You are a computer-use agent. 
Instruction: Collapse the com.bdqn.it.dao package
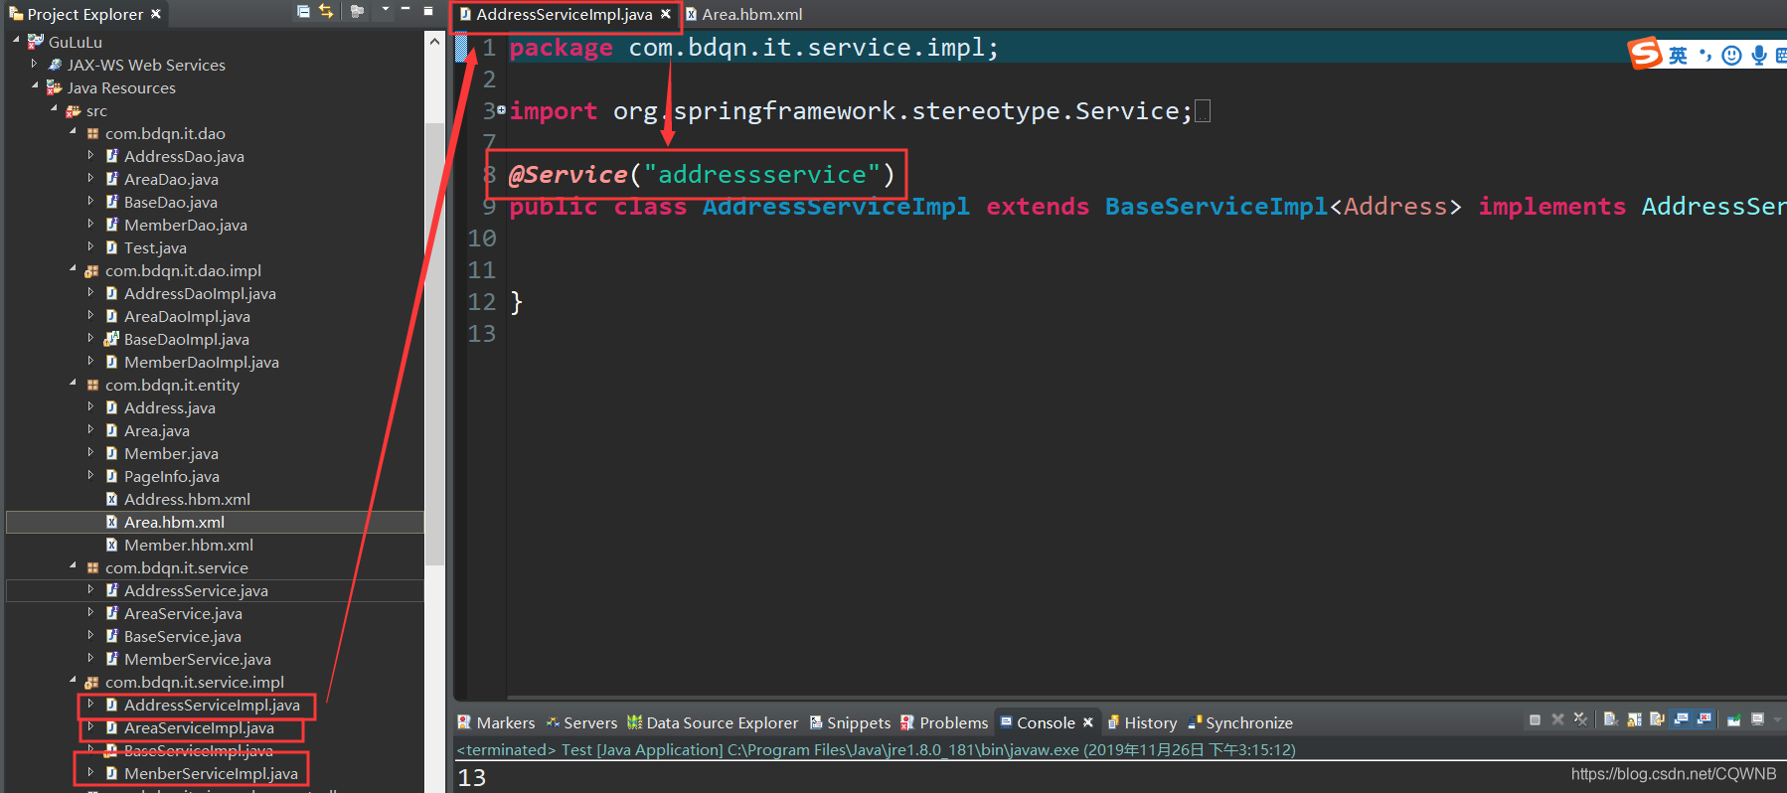point(73,132)
